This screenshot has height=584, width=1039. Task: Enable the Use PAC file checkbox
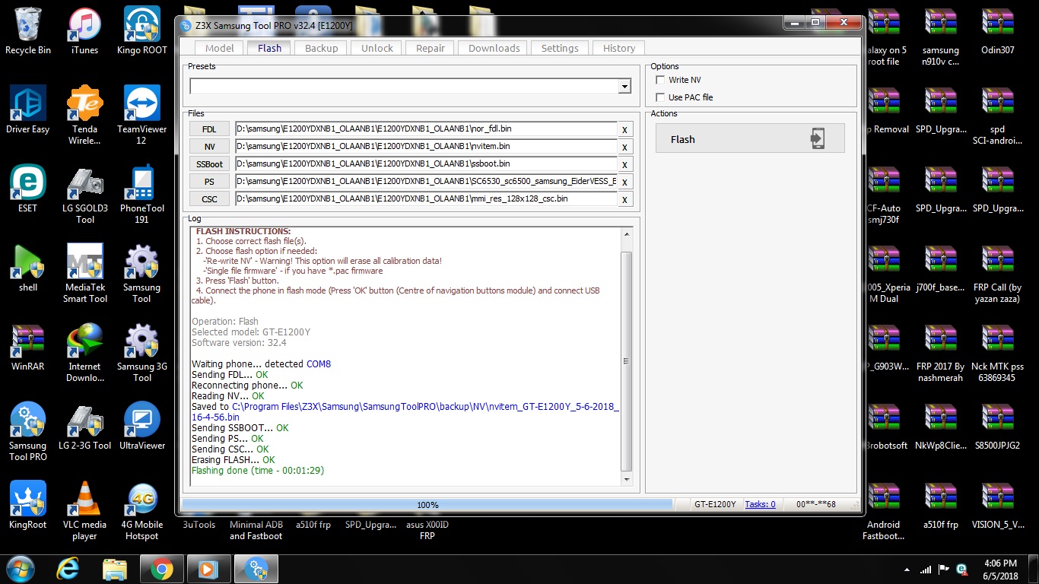pyautogui.click(x=660, y=97)
